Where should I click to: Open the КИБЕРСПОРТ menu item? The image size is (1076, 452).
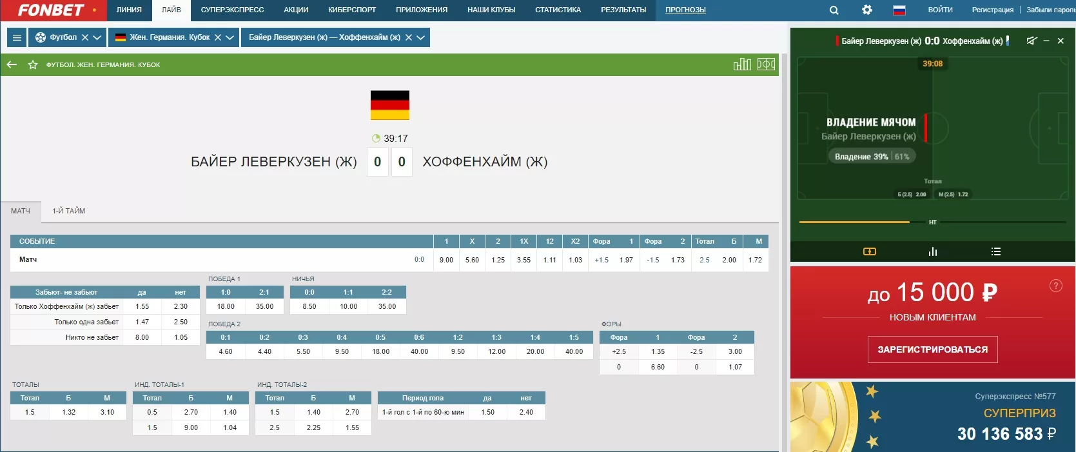click(x=351, y=10)
